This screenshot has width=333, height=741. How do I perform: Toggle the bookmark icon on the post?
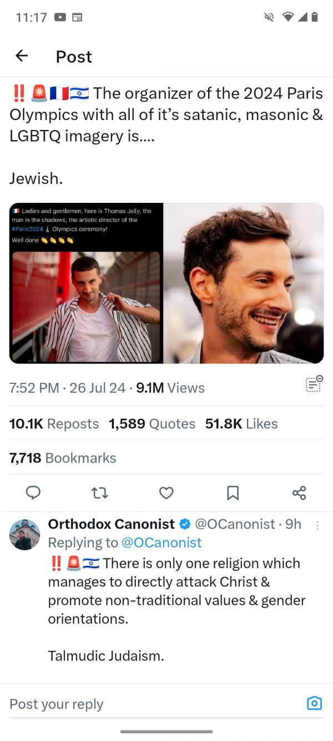click(x=233, y=493)
